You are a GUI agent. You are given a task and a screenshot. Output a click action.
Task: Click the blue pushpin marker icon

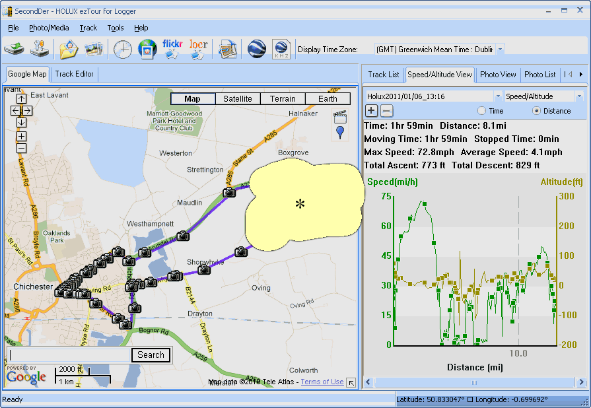pyautogui.click(x=340, y=132)
